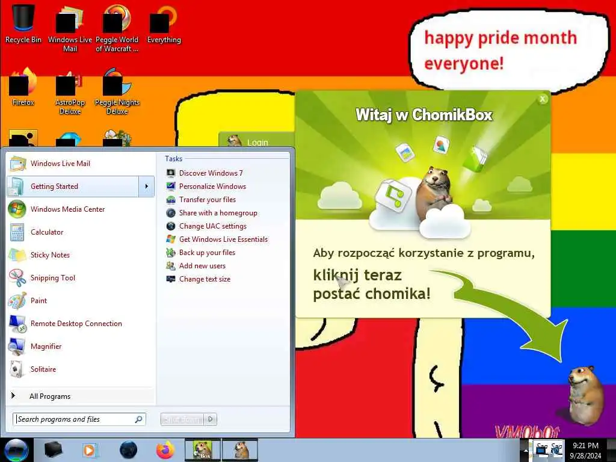Open Sticky Notes from Start menu
This screenshot has width=616, height=462.
pyautogui.click(x=81, y=254)
